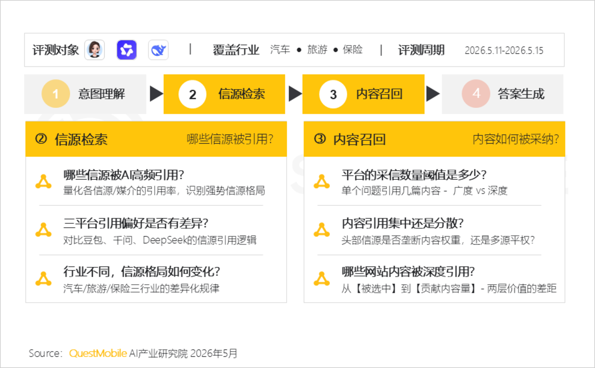Click text 头部信源是否垄断内容权重
This screenshot has width=595, height=368.
click(401, 240)
